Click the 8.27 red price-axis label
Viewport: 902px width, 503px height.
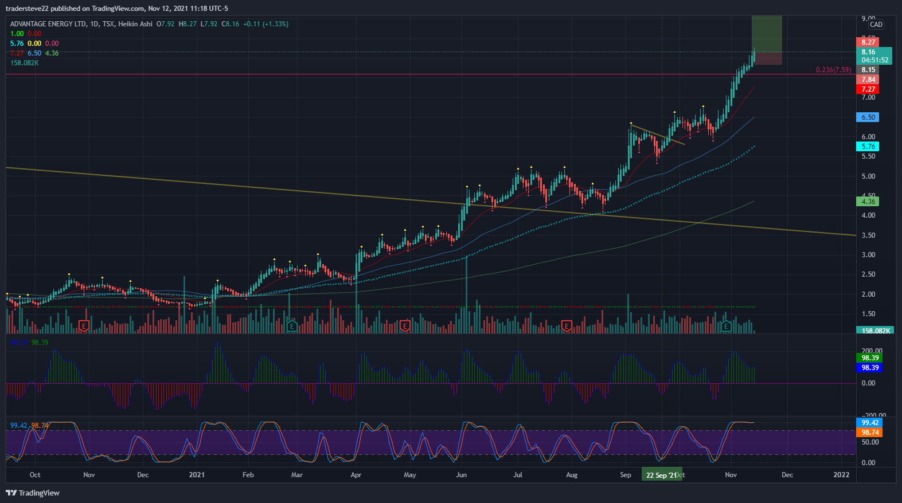[x=868, y=42]
